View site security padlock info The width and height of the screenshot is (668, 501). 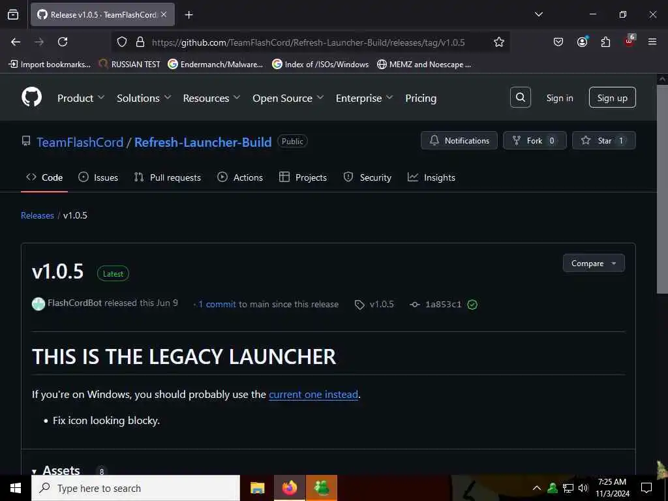click(140, 42)
